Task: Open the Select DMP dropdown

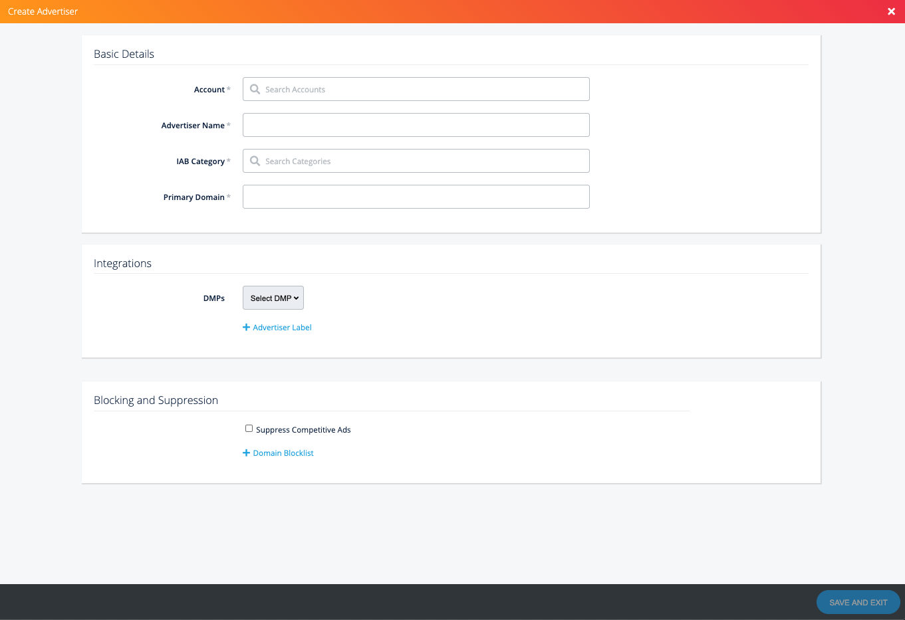Action: tap(273, 298)
